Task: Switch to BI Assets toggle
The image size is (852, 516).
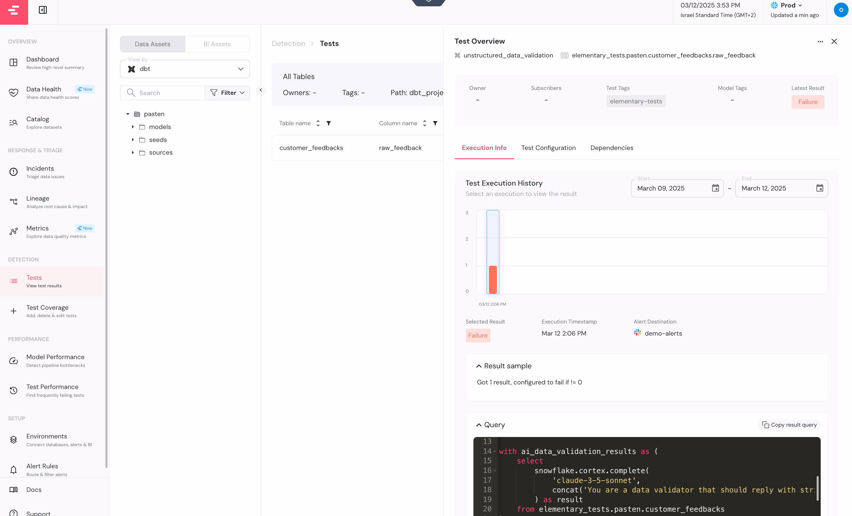Action: point(217,44)
